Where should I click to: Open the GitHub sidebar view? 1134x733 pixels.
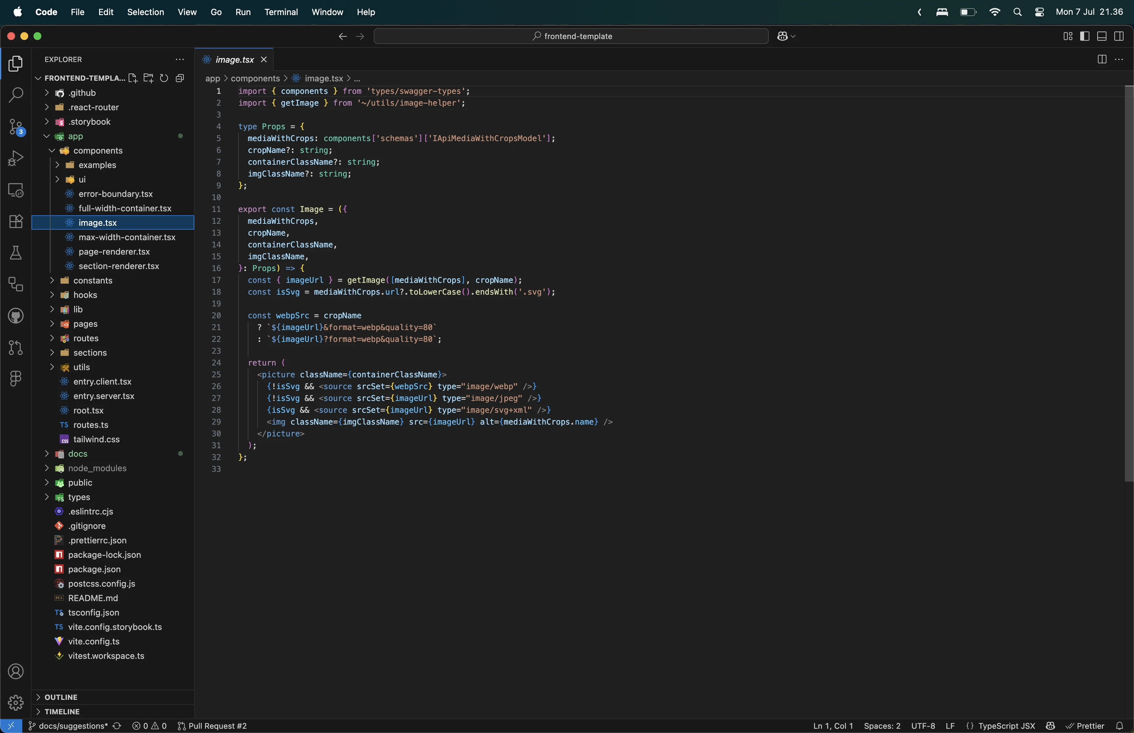[16, 316]
